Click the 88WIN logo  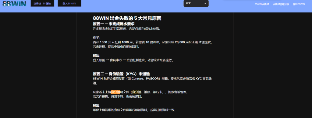tap(14, 4)
